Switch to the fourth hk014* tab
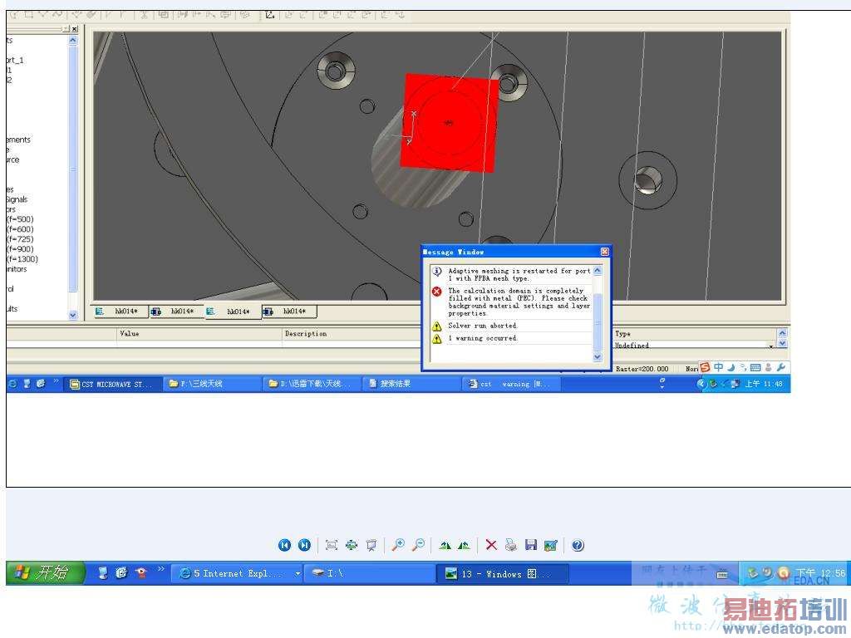The height and width of the screenshot is (638, 851). click(x=288, y=312)
